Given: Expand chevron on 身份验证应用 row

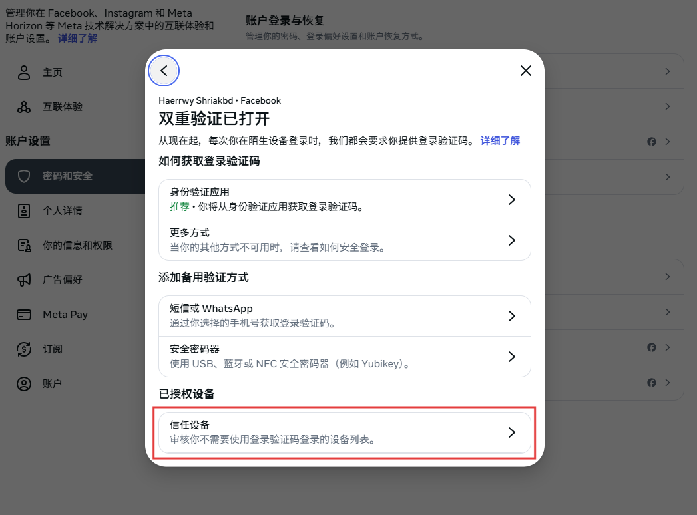Looking at the screenshot, I should coord(512,200).
